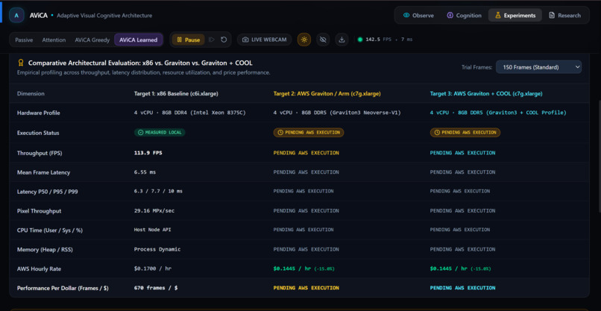Select AViCA Learned mode

[x=139, y=40]
